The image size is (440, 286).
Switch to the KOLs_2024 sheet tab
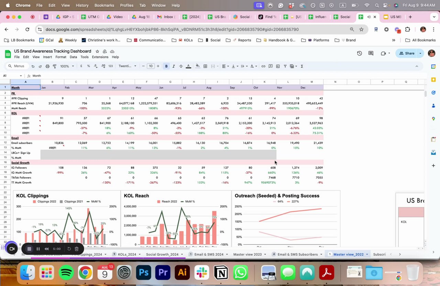coord(127,254)
